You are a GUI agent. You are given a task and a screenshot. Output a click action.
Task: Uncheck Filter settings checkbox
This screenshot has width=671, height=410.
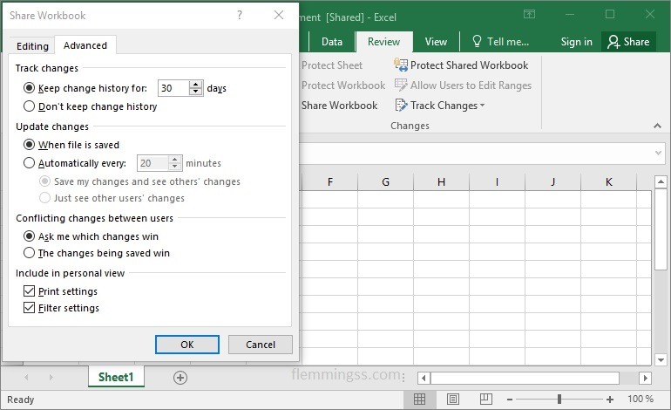[x=29, y=308]
